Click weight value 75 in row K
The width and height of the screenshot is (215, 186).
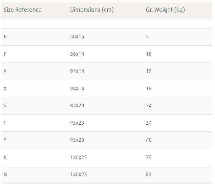click(149, 157)
